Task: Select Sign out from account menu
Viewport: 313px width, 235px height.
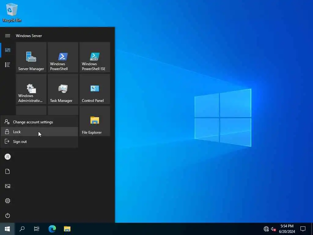Action: coord(39,141)
